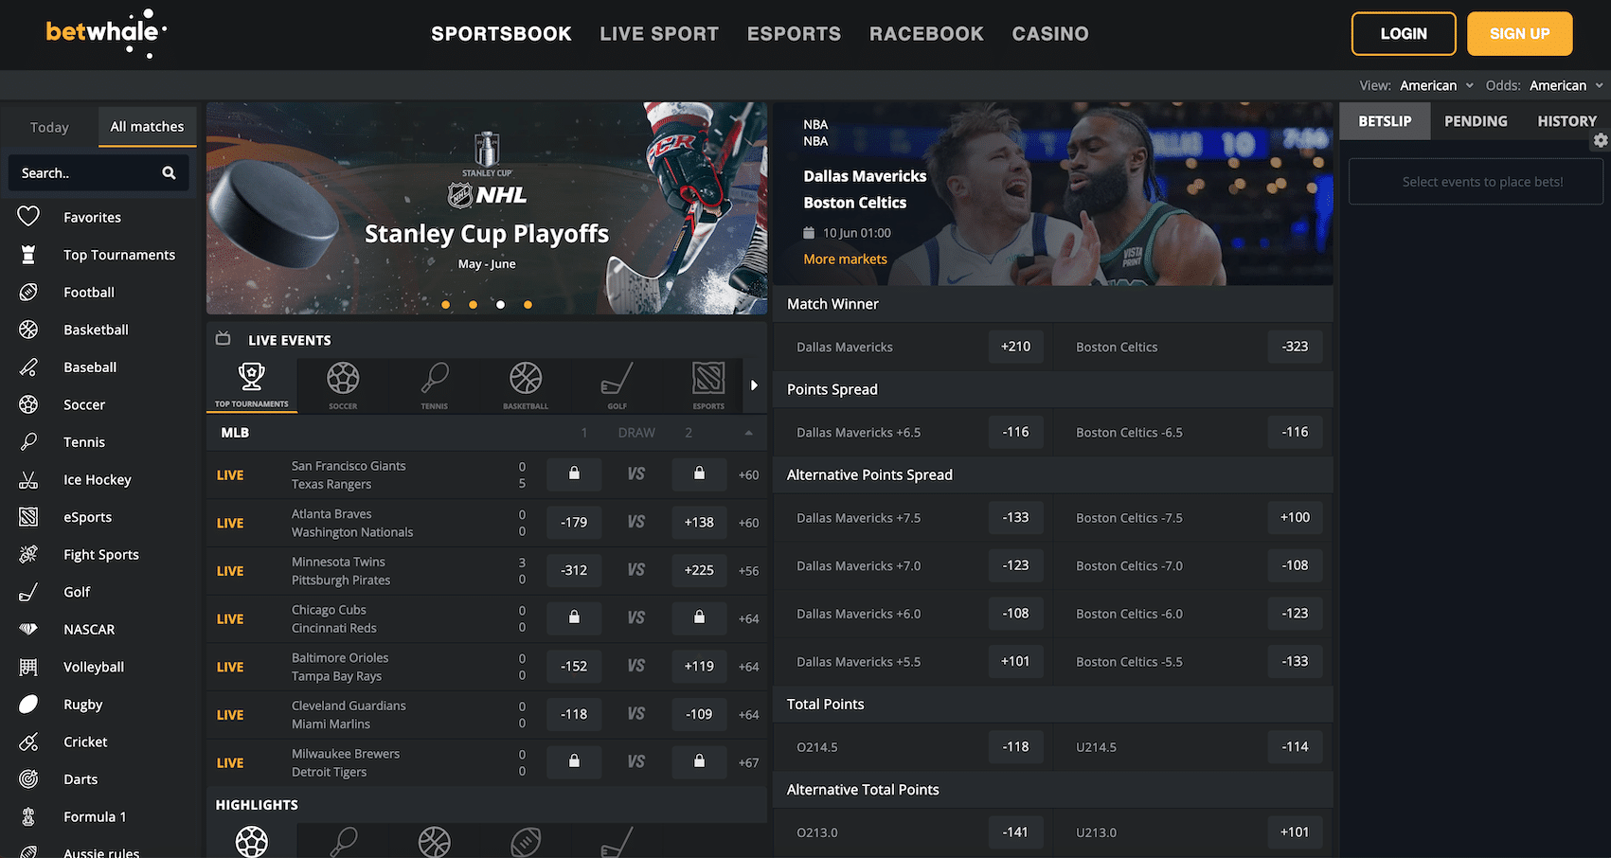Switch to the PENDING tab

point(1476,121)
